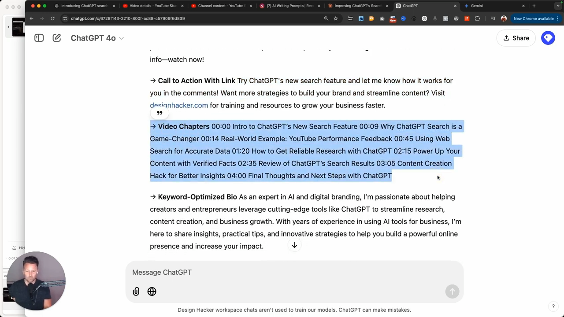Start a new chat with compose icon
The width and height of the screenshot is (564, 317).
(57, 38)
